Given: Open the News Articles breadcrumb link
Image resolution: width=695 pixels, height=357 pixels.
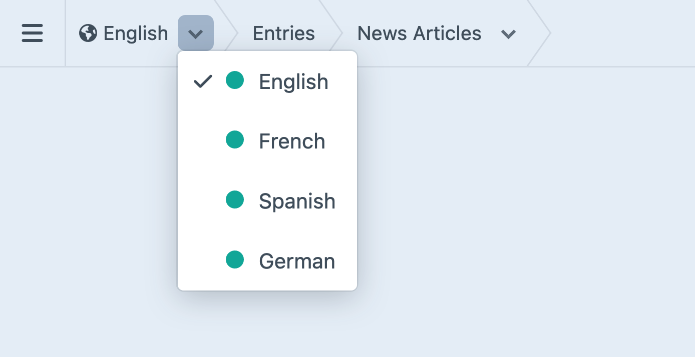Looking at the screenshot, I should [419, 33].
